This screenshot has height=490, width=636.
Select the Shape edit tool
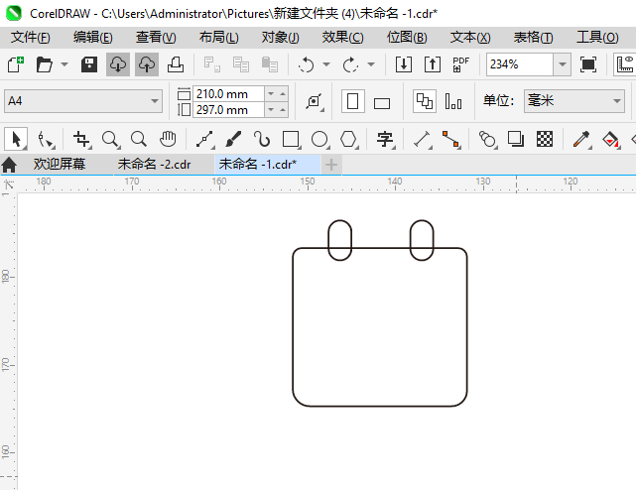coord(46,140)
